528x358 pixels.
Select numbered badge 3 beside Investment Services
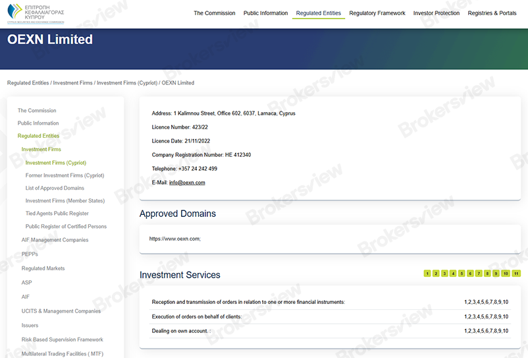point(444,274)
